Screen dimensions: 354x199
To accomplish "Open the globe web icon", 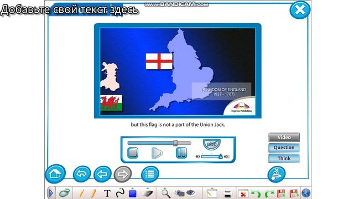I will [306, 193].
